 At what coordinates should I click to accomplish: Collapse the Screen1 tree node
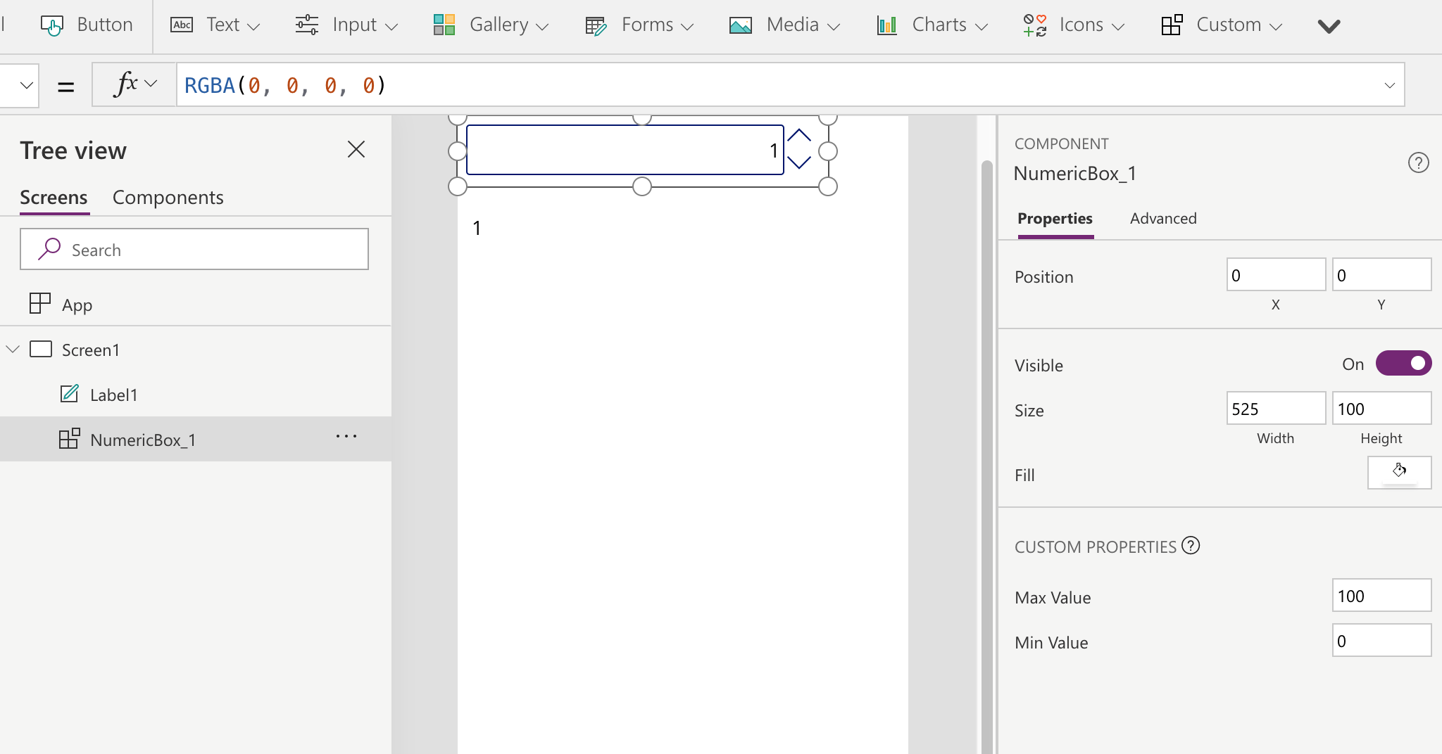click(x=13, y=349)
